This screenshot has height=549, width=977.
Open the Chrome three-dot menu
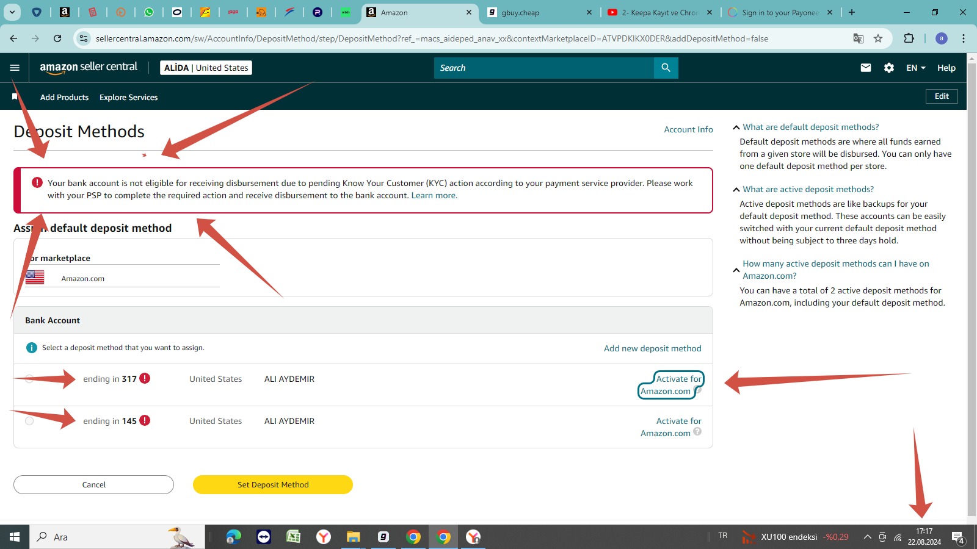pyautogui.click(x=964, y=38)
